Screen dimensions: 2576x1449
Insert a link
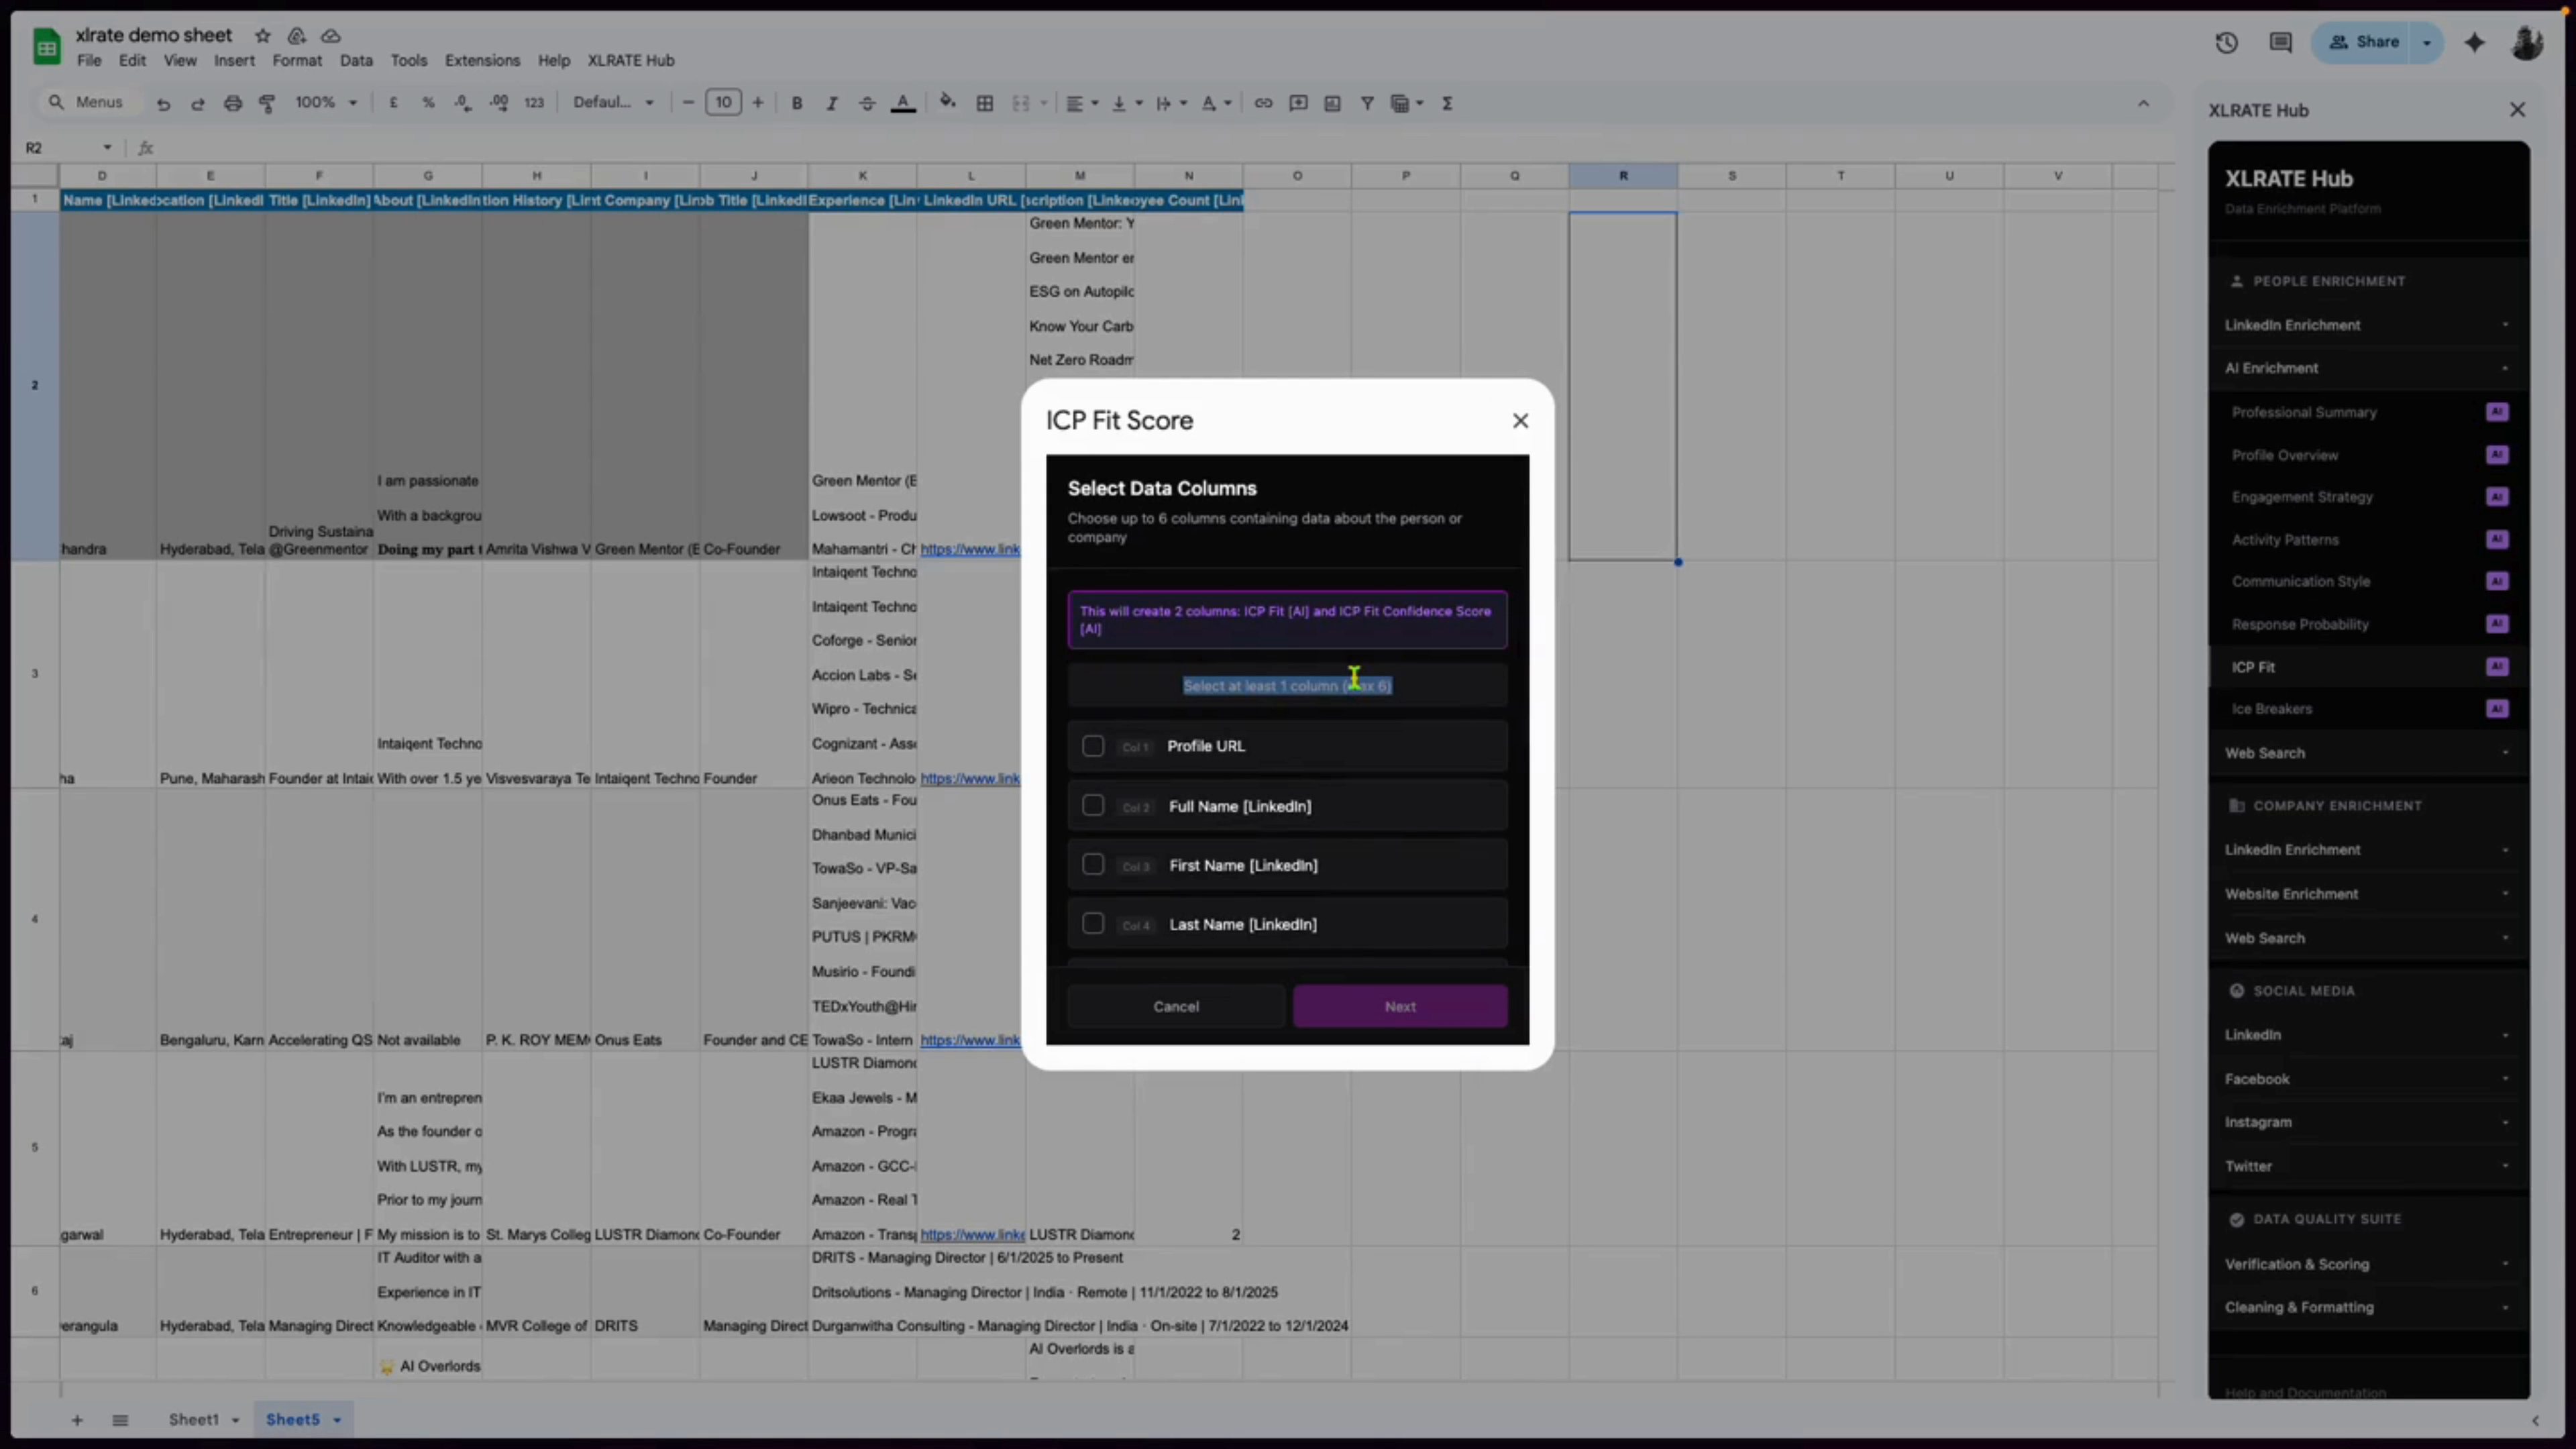[x=1262, y=102]
